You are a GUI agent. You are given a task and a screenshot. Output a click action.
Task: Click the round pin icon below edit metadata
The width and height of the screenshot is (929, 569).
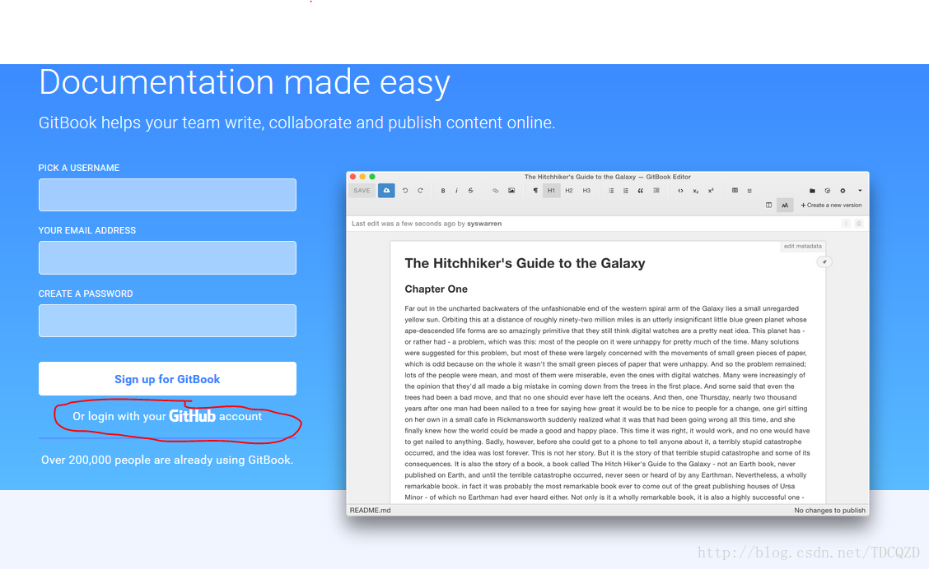click(x=824, y=261)
